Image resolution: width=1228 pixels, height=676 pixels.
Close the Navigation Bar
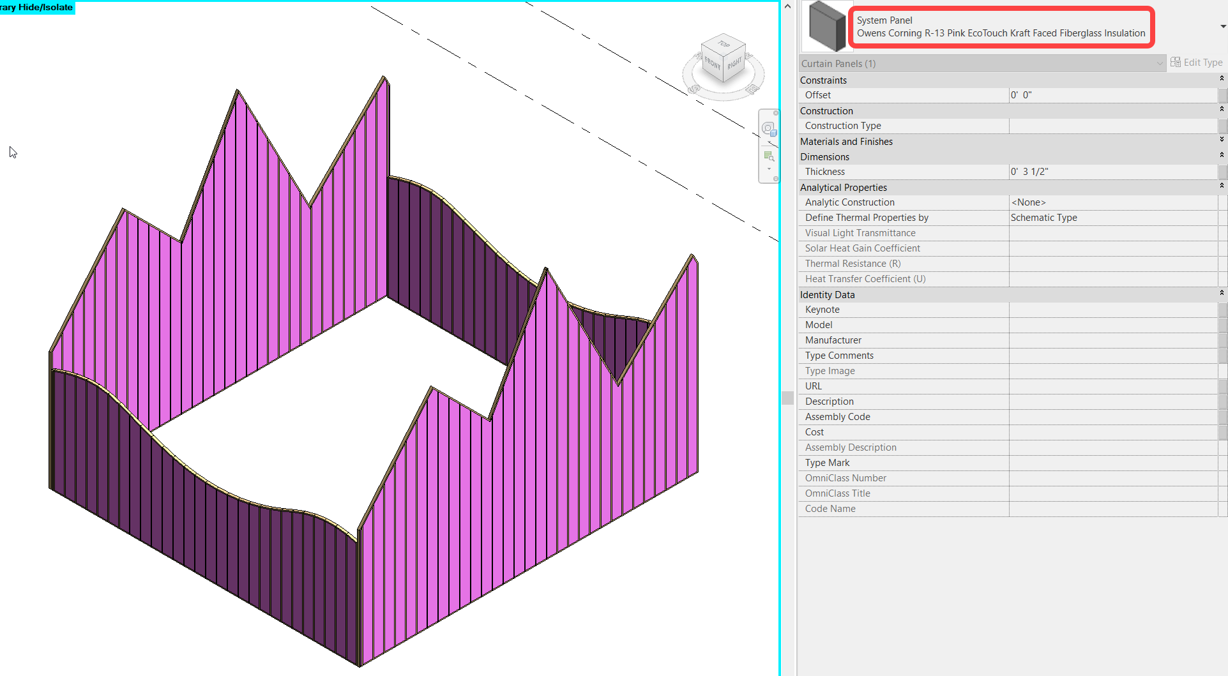click(776, 113)
